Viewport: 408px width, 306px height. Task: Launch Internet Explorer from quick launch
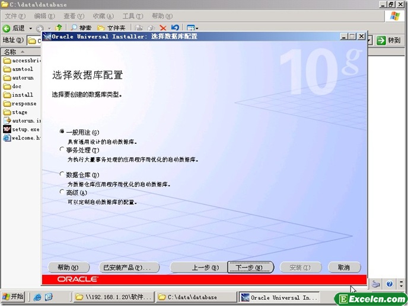tap(37, 297)
